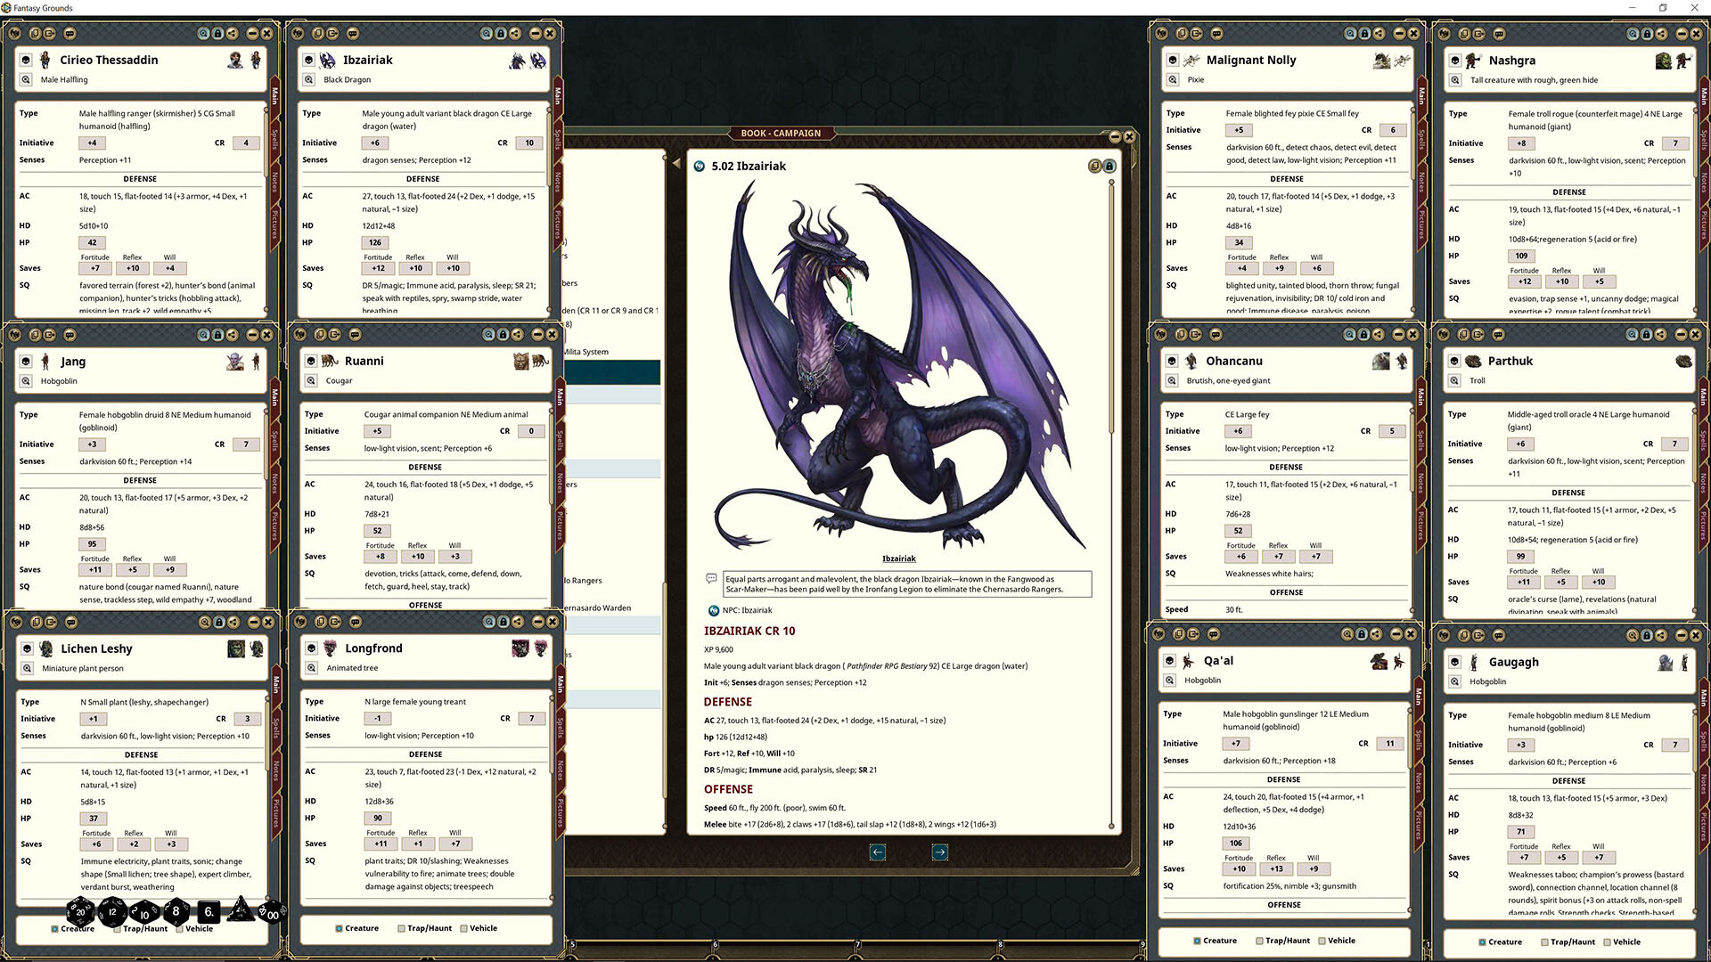Screen dimensions: 1711x962
Task: Click the lock icon on the 5.02 Ibzairiak page
Action: 1109,166
